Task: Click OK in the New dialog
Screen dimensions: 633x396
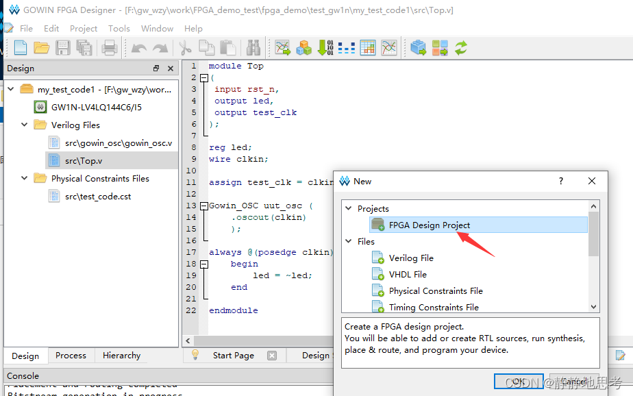Action: (x=519, y=381)
